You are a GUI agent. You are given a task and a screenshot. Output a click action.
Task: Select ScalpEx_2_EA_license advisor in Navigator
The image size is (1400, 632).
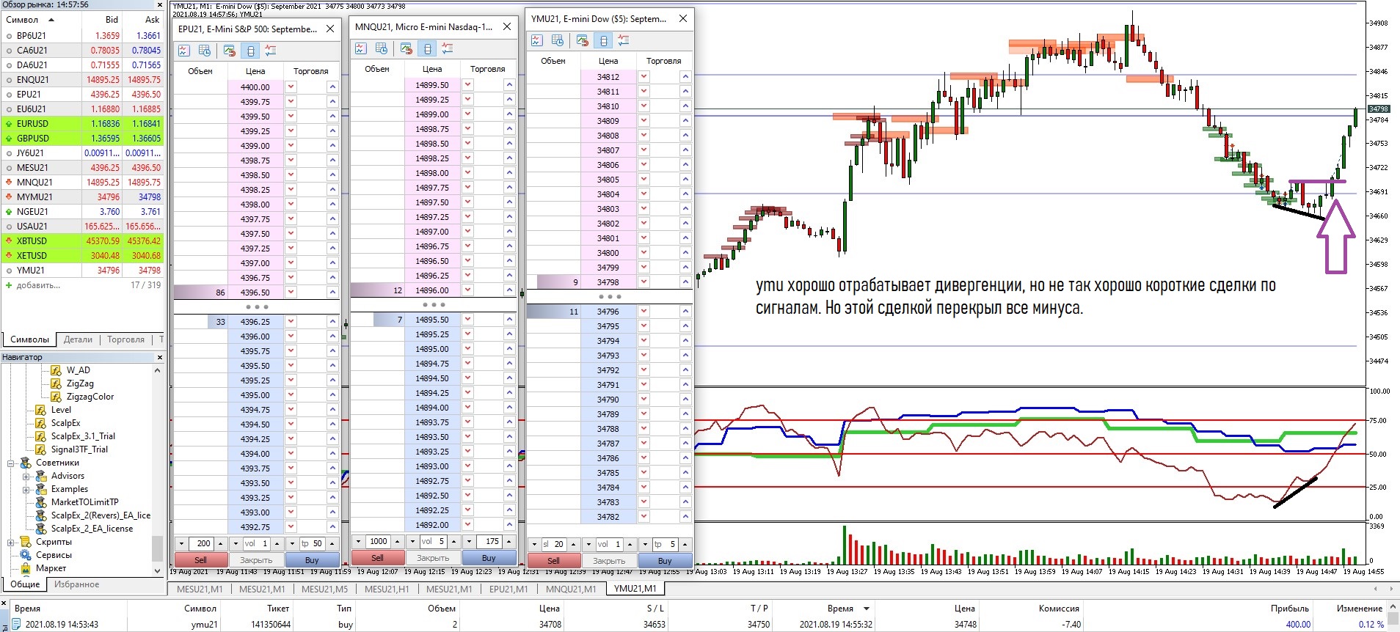92,529
